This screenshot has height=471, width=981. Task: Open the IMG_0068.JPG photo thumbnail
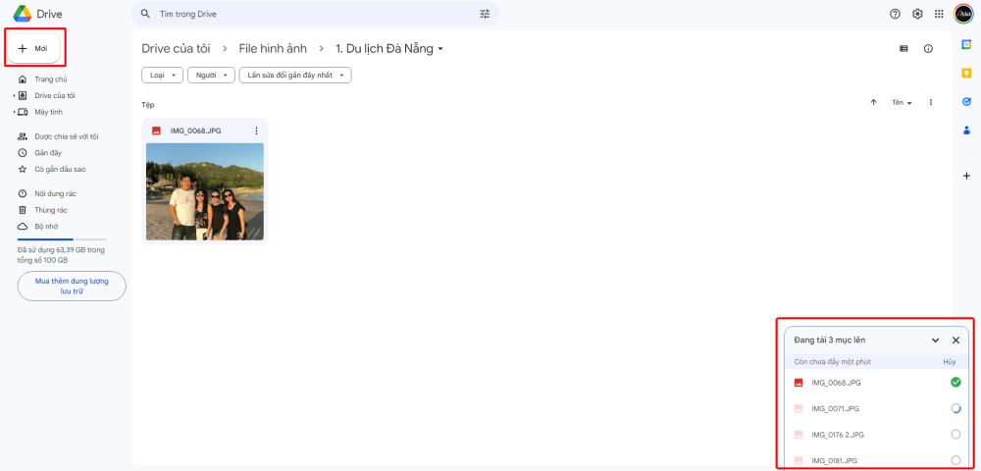click(205, 191)
